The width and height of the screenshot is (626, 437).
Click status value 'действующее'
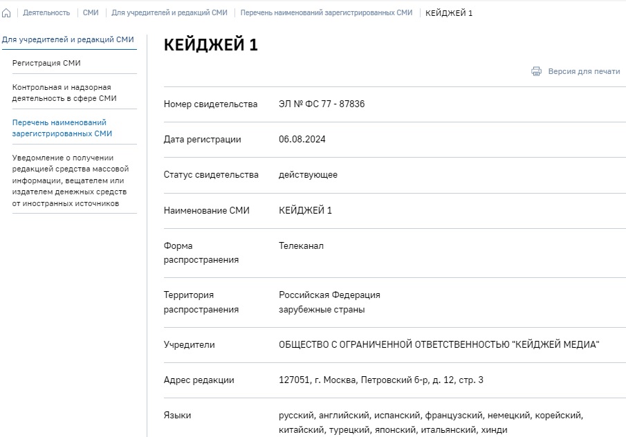tap(308, 175)
